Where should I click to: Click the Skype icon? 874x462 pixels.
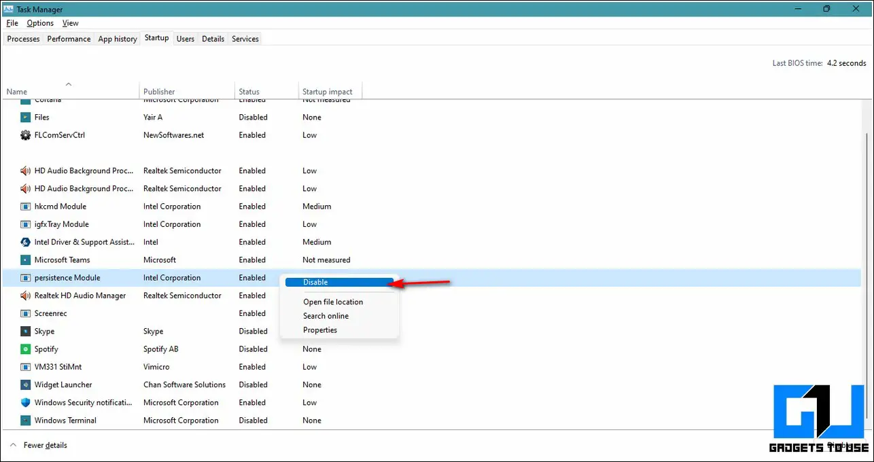coord(26,331)
